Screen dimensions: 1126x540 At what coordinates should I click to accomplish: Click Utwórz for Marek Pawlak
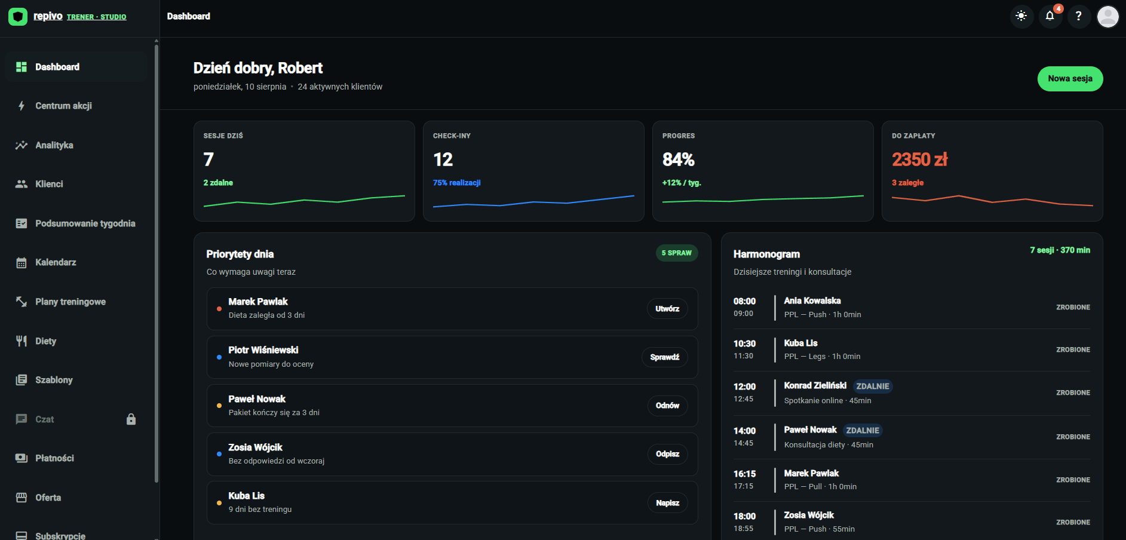pyautogui.click(x=667, y=309)
